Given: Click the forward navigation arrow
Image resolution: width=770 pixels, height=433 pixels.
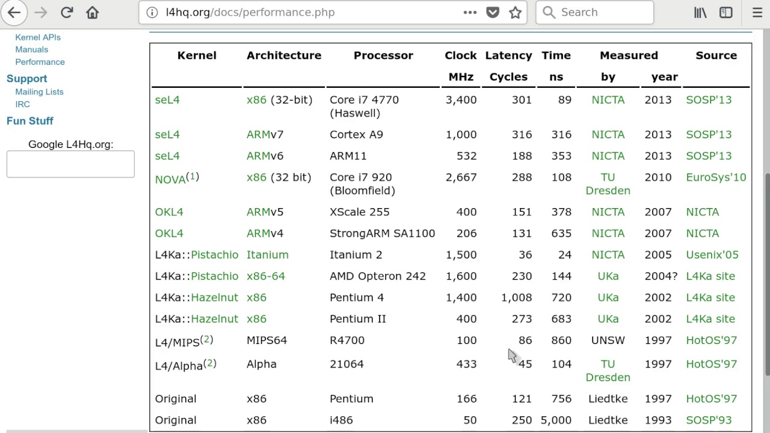Looking at the screenshot, I should pyautogui.click(x=40, y=12).
